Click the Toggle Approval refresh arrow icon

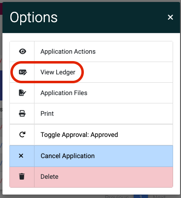22,134
